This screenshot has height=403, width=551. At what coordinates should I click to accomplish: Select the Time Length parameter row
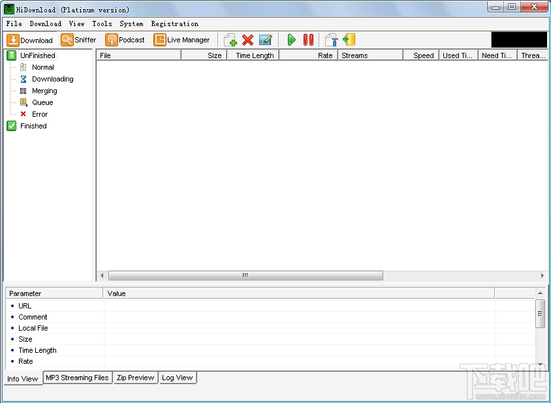(x=270, y=350)
